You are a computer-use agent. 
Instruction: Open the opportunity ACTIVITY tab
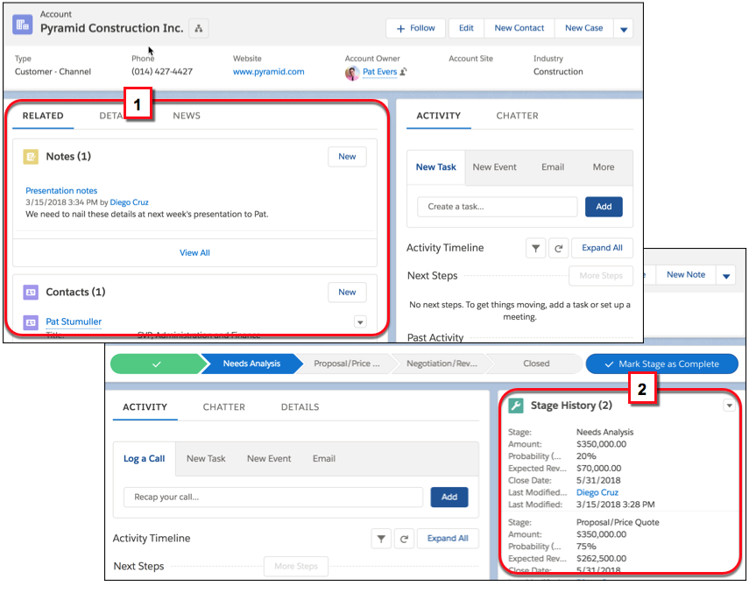pos(145,407)
